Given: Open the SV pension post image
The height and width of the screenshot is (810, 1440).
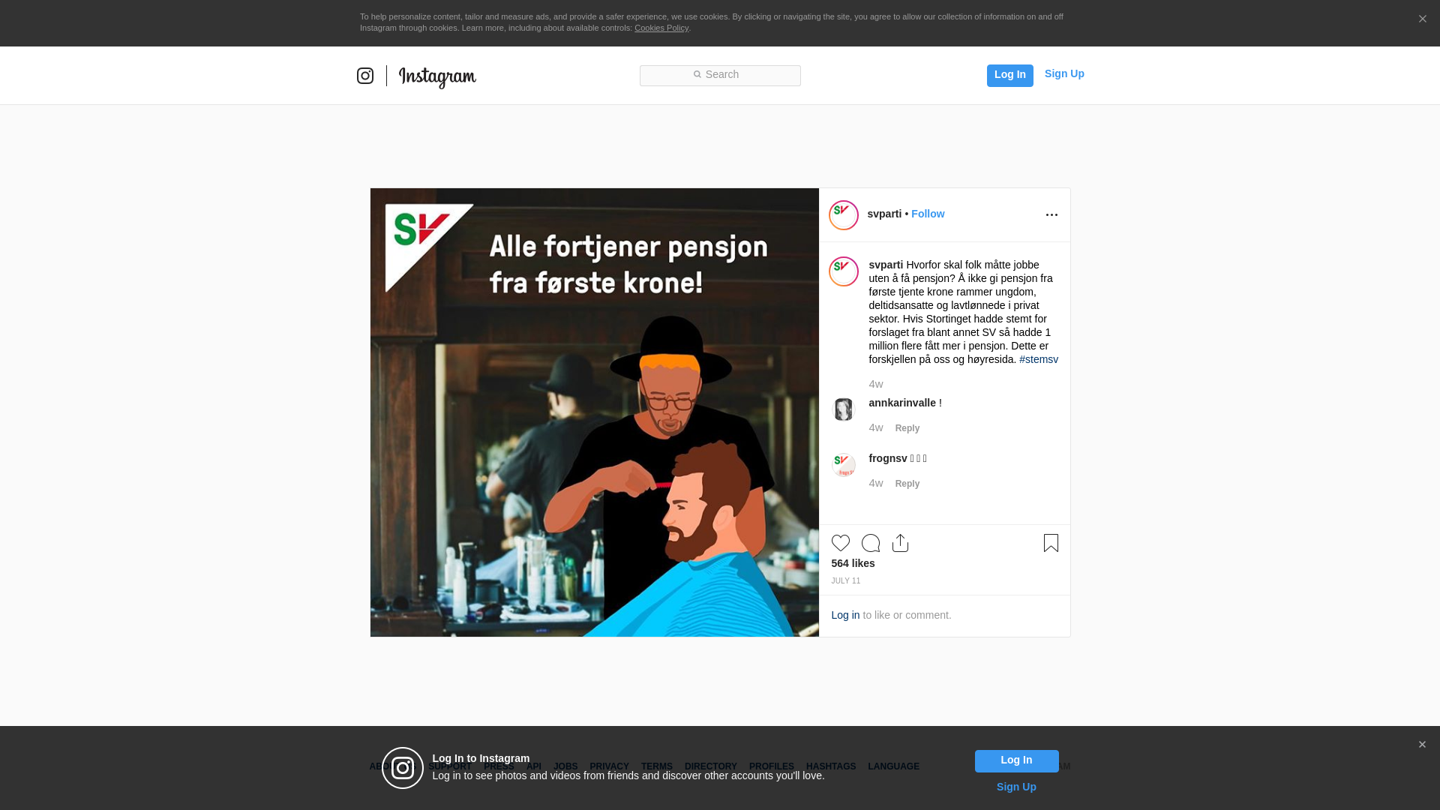Looking at the screenshot, I should 595,412.
